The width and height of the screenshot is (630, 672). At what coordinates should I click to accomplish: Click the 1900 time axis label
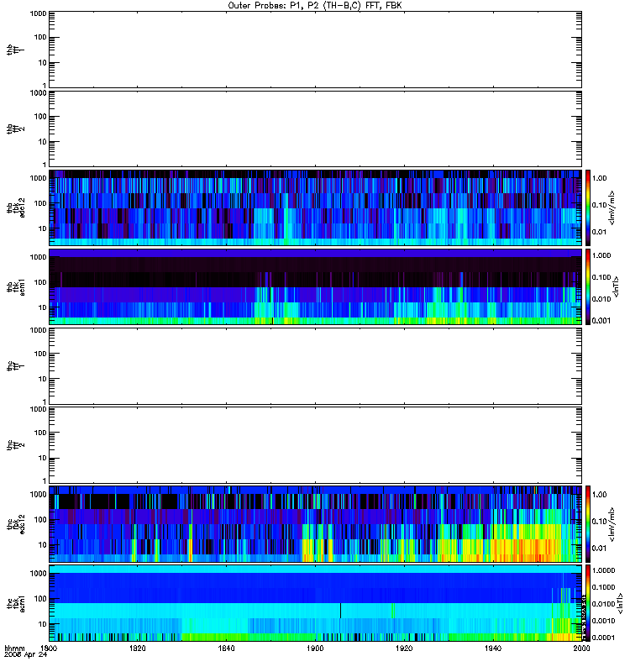pos(315,648)
